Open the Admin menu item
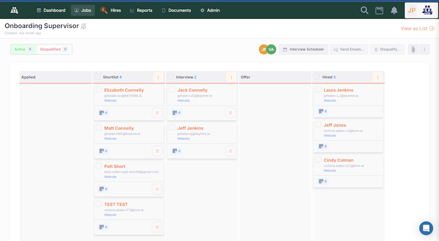This screenshot has height=241, width=439. (x=210, y=11)
